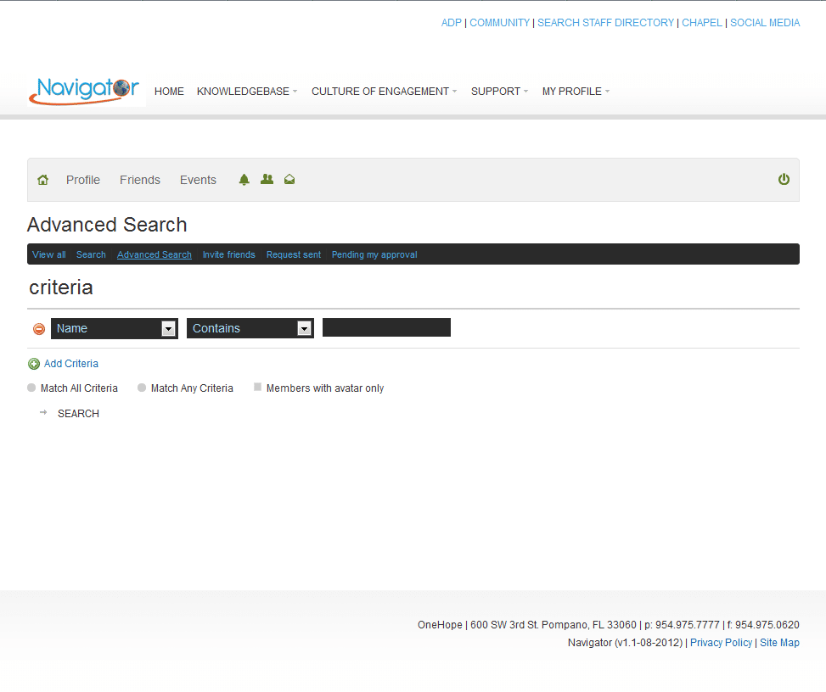Screen dimensions: 826x692
Task: Switch to Search submenu item
Action: pyautogui.click(x=91, y=254)
